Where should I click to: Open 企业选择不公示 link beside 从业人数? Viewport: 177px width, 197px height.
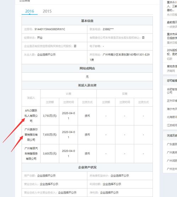[x=46, y=54]
